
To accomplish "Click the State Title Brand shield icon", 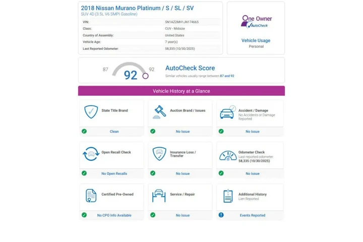I will [x=91, y=112].
